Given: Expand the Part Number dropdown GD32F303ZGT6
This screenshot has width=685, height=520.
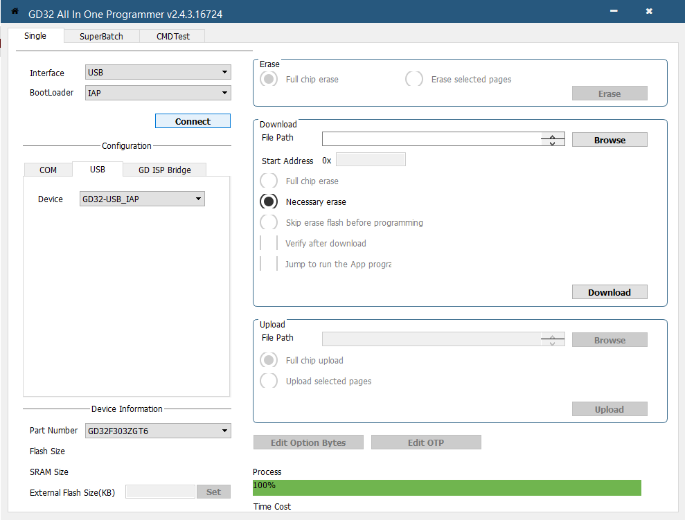Looking at the screenshot, I should pos(158,431).
